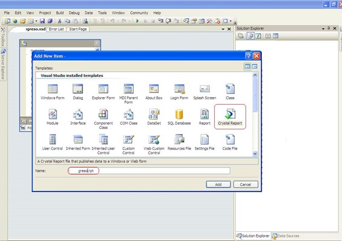Switch to small icons list view in dialog
Viewport: 342px width, 241px height.
point(255,66)
